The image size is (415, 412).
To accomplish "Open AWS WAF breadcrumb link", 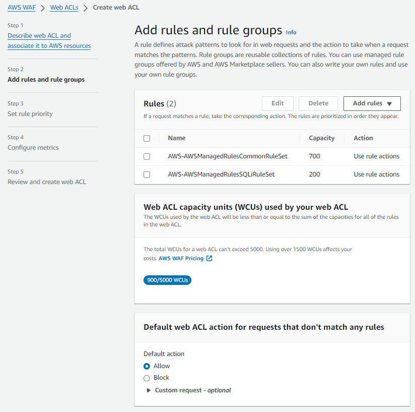I will tap(22, 8).
